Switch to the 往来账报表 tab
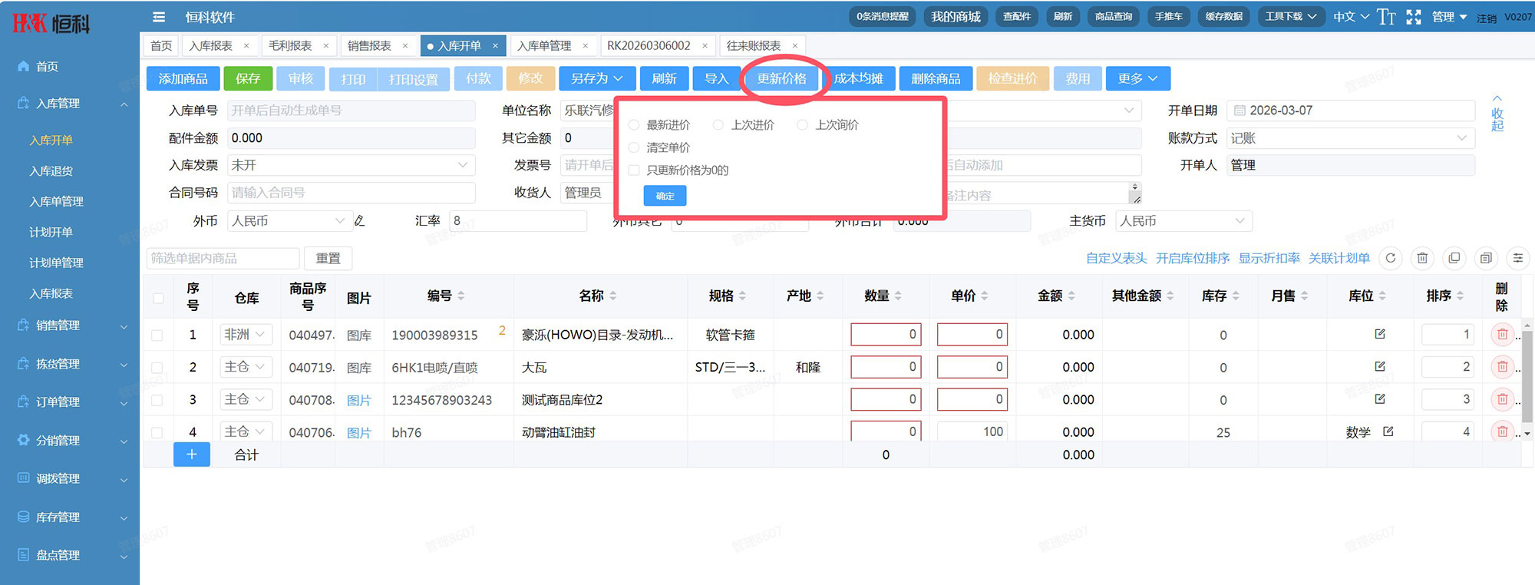The height and width of the screenshot is (585, 1535). pos(754,46)
